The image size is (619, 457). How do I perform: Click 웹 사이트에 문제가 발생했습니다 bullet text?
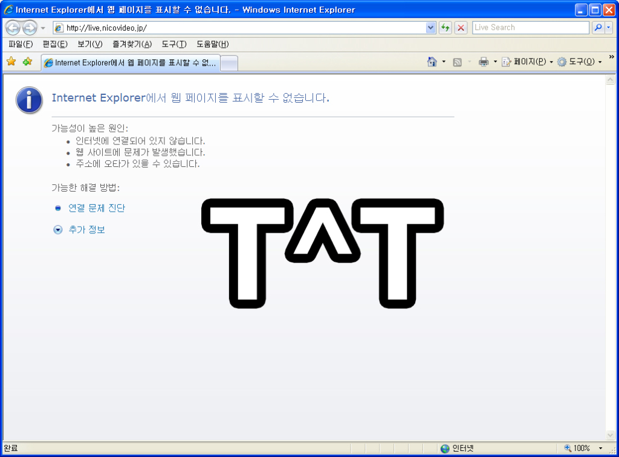tap(140, 152)
